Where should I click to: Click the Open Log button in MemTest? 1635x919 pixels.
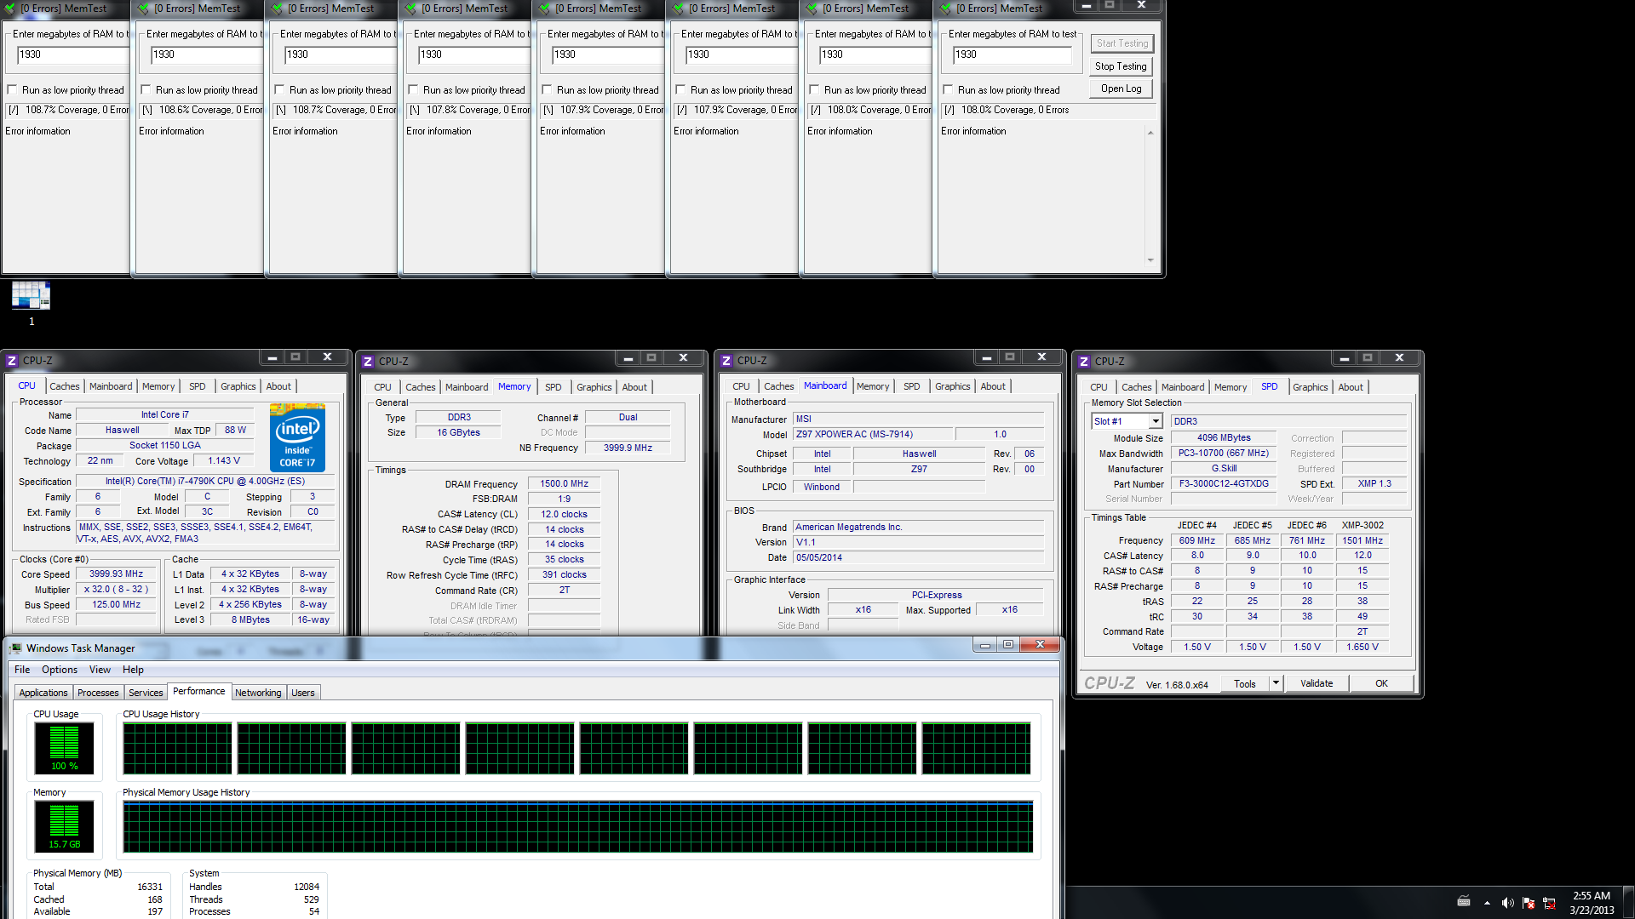point(1121,88)
